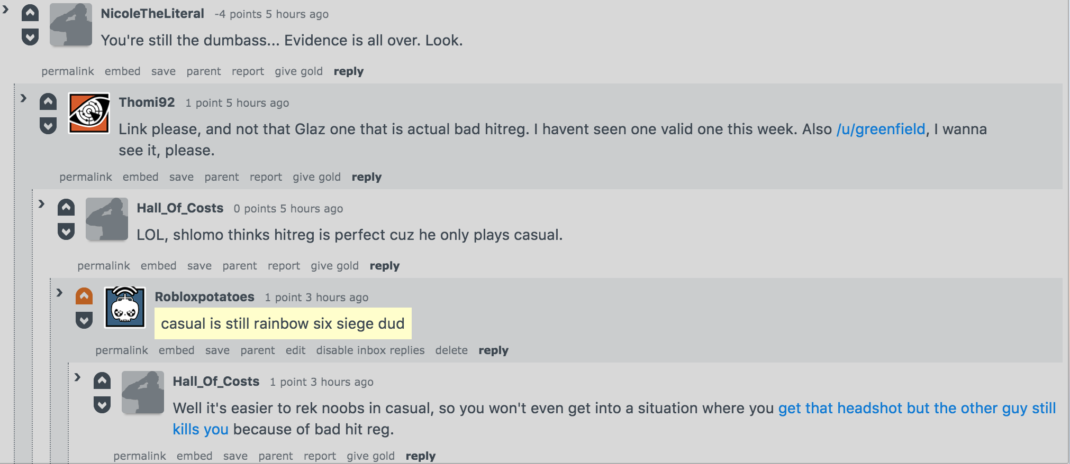Upvote Hall_Of_Costs shlomo comment
Viewport: 1070px width, 464px height.
[66, 208]
